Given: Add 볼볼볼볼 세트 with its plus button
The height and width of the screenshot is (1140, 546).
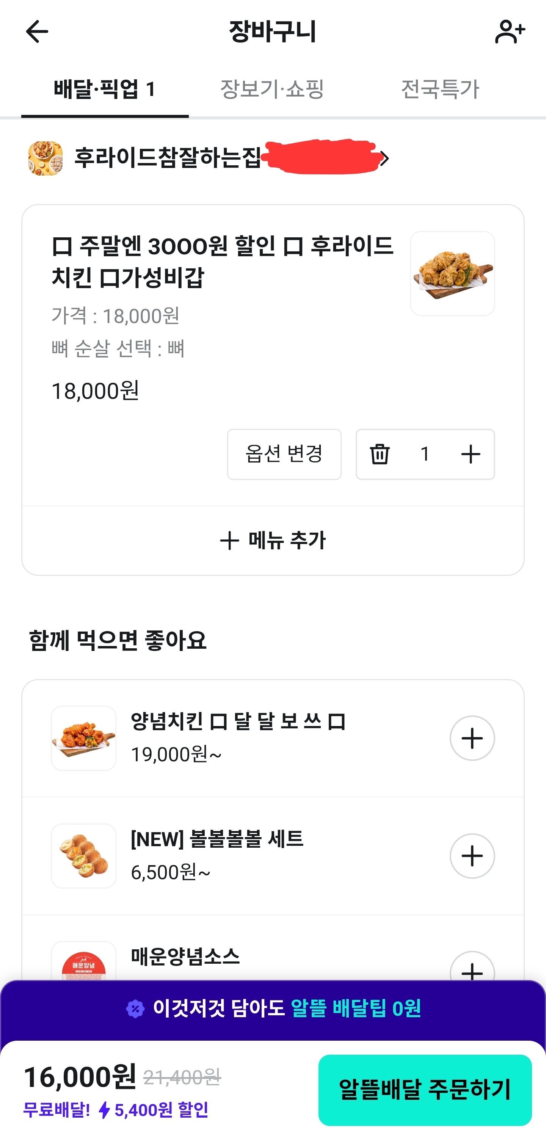Looking at the screenshot, I should [472, 856].
